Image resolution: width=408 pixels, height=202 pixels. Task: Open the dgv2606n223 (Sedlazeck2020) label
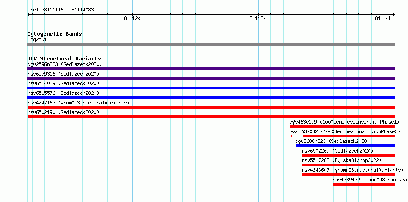332,141
